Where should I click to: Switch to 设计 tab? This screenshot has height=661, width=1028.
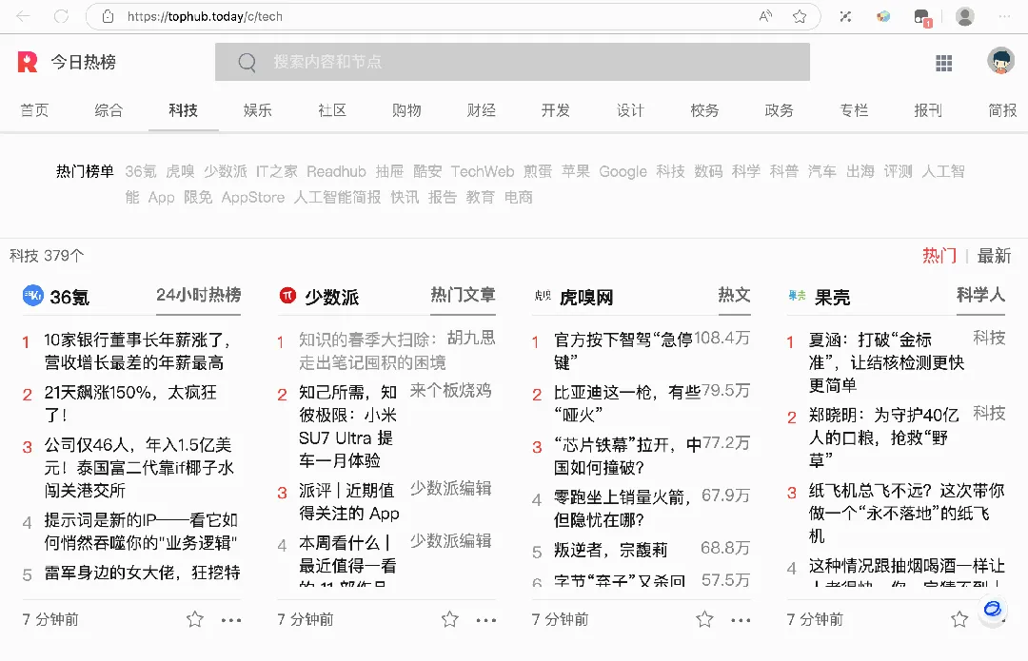coord(630,110)
